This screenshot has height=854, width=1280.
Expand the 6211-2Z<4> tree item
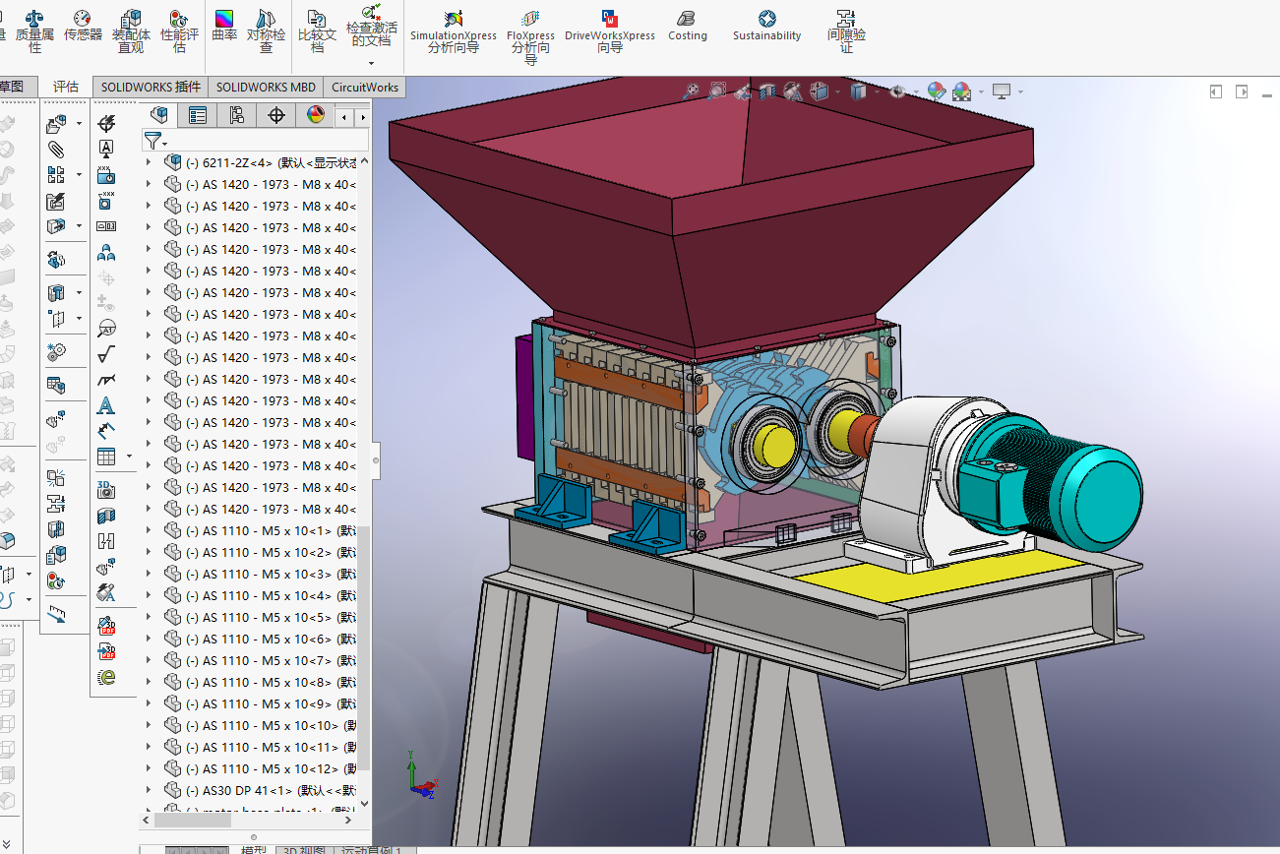(x=149, y=163)
